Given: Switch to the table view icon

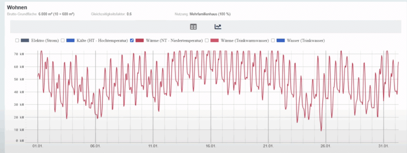Looking at the screenshot, I should 194,27.
